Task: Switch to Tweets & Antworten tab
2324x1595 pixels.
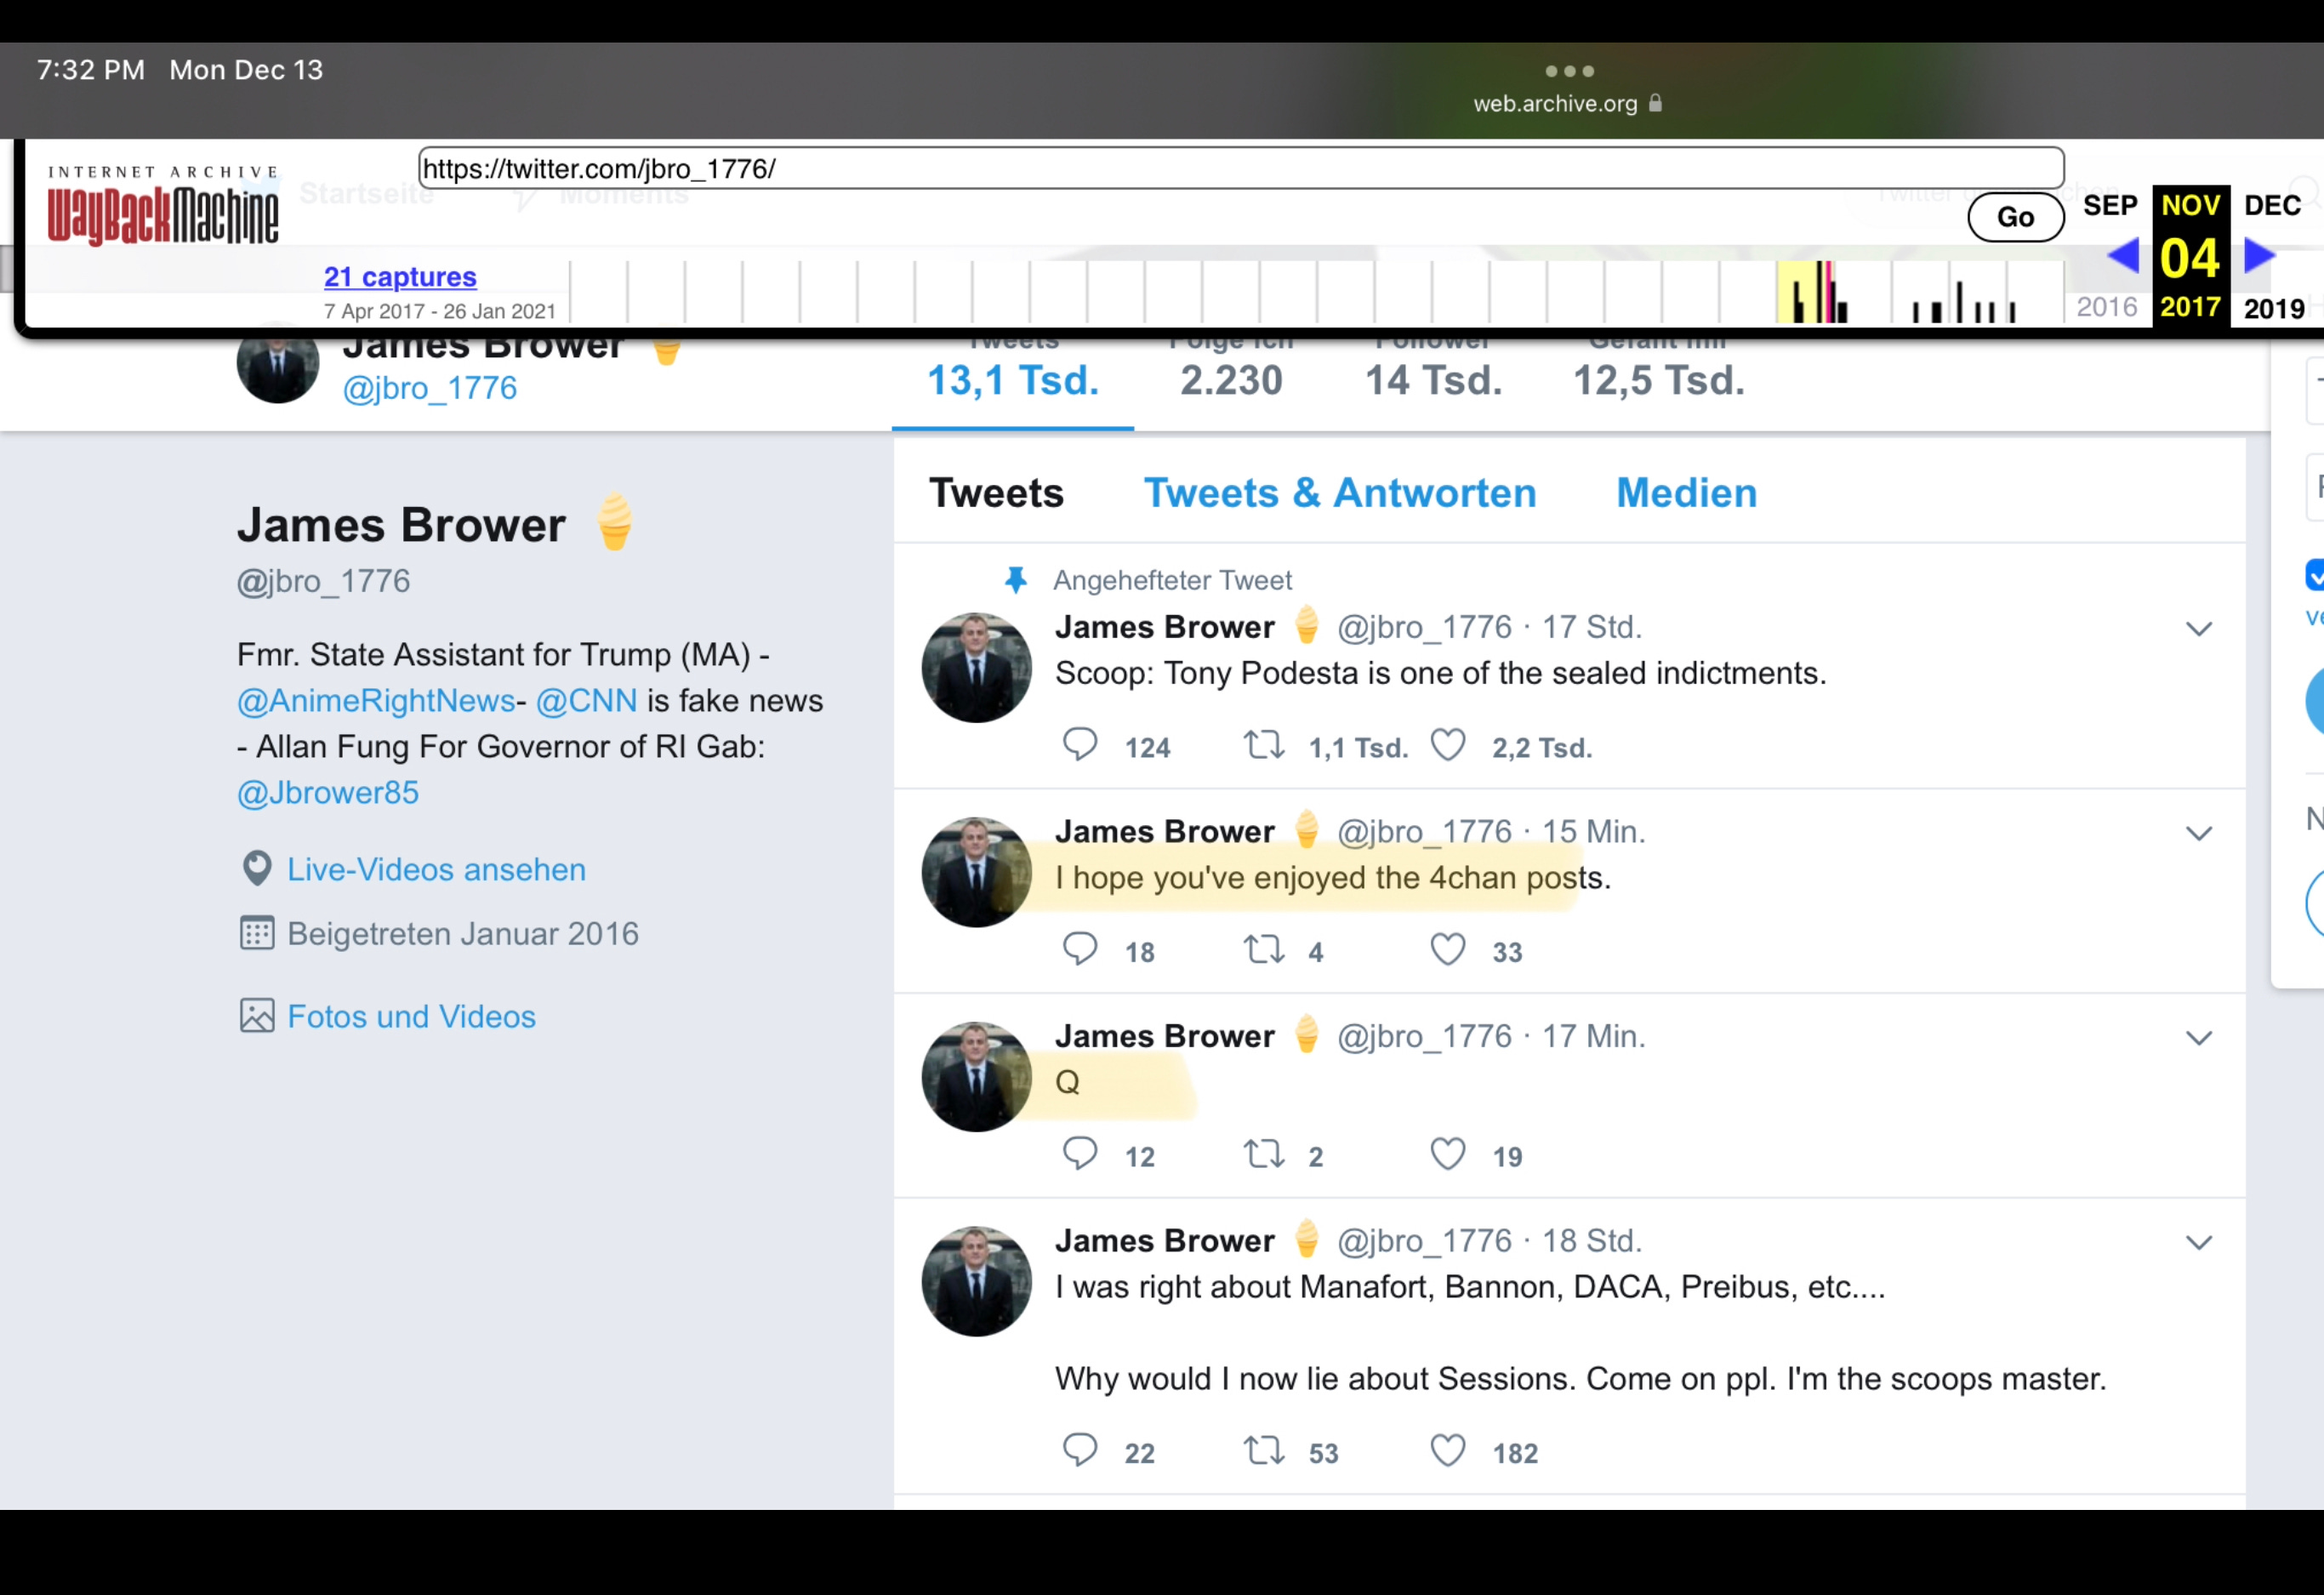Action: click(1340, 493)
